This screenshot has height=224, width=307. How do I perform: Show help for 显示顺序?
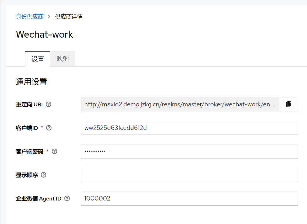coord(44,175)
